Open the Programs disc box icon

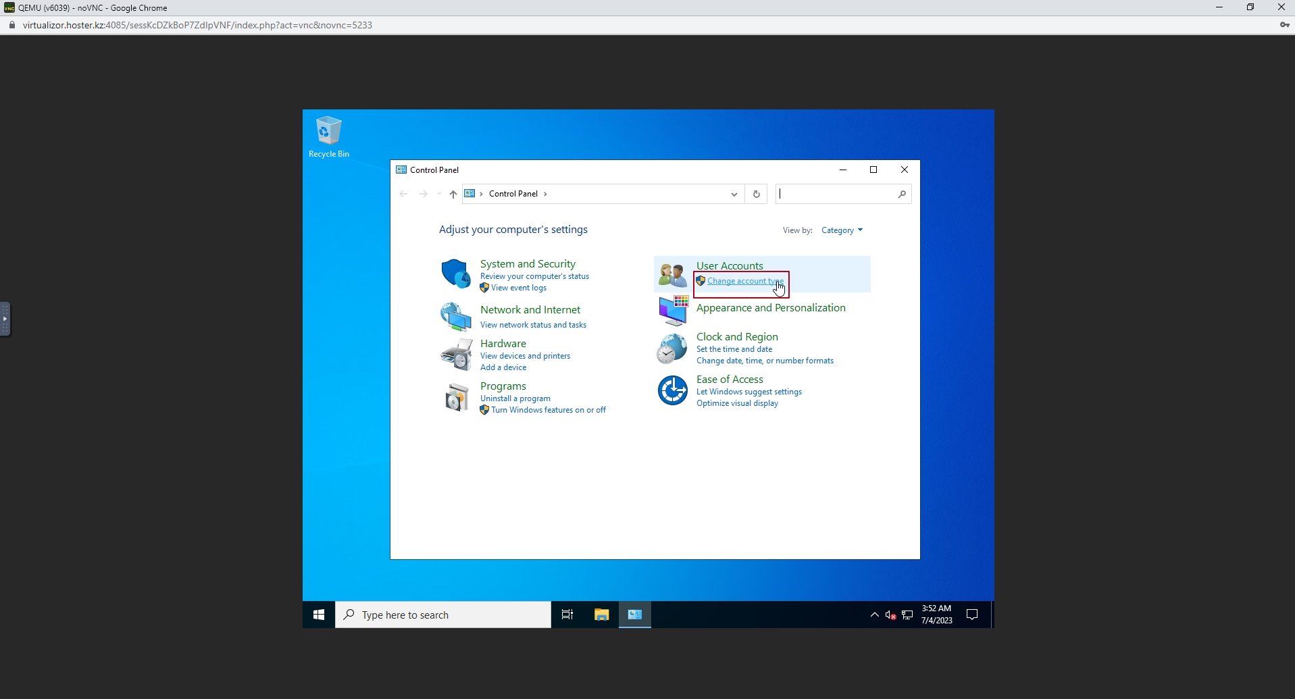coord(456,397)
